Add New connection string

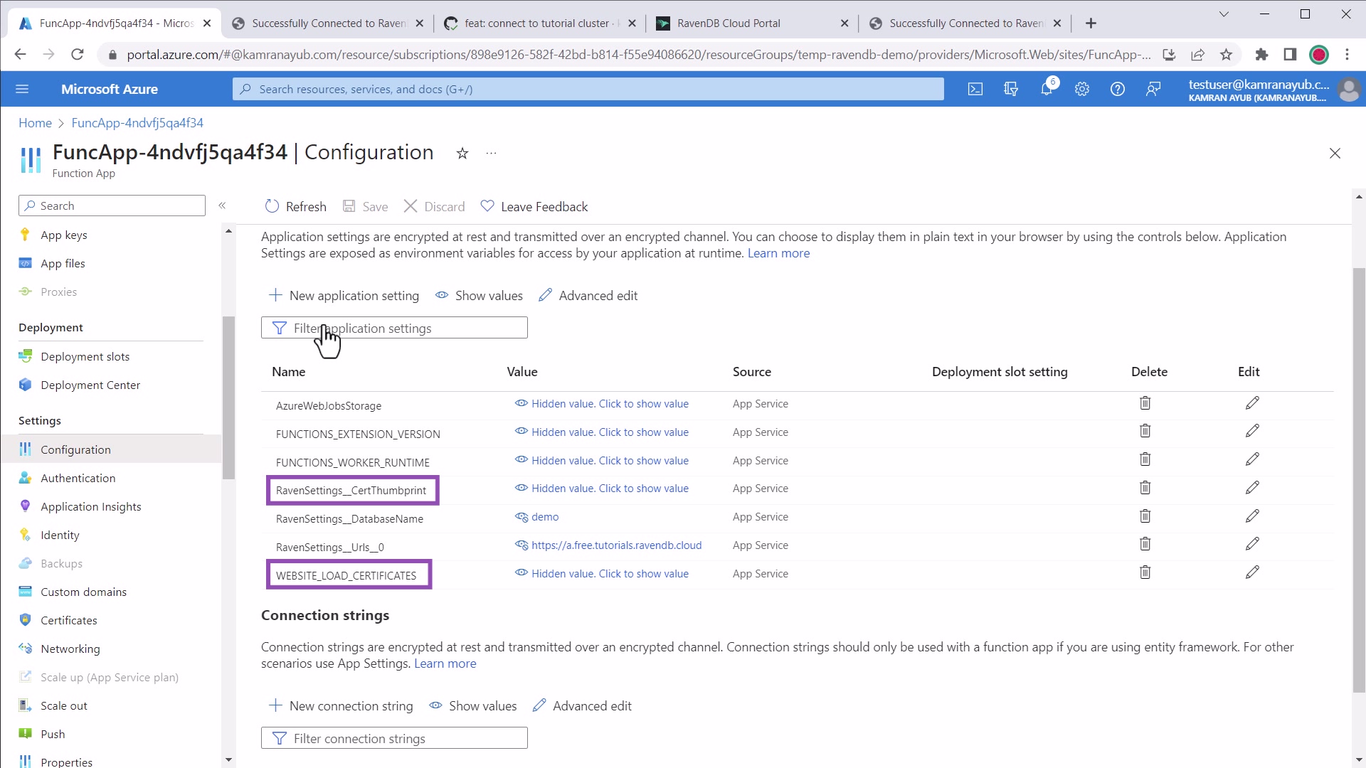click(x=340, y=706)
